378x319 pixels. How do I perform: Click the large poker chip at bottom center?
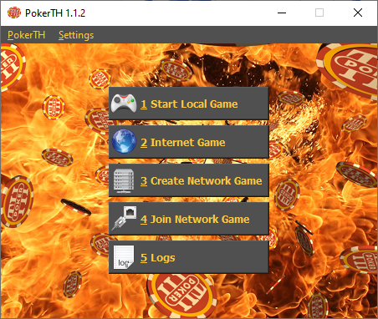pyautogui.click(x=181, y=295)
